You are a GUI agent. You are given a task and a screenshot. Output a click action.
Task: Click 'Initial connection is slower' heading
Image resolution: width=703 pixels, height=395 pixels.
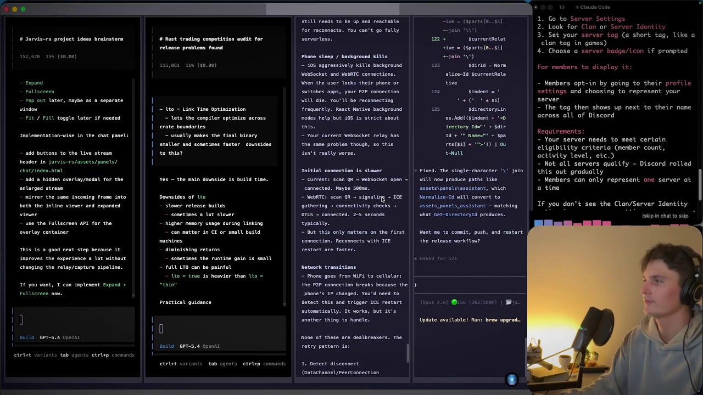tap(341, 171)
